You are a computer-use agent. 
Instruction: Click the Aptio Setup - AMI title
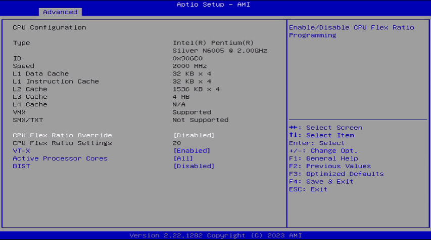point(213,5)
